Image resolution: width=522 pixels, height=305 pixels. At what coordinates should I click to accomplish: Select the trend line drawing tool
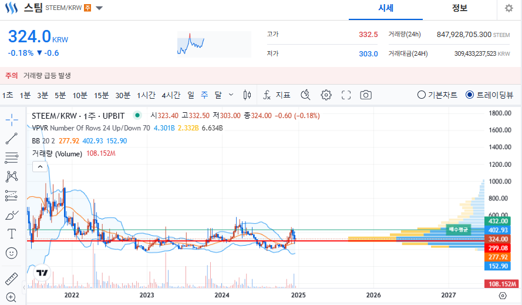pos(12,139)
